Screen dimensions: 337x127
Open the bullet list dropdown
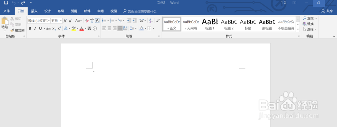coord(108,21)
